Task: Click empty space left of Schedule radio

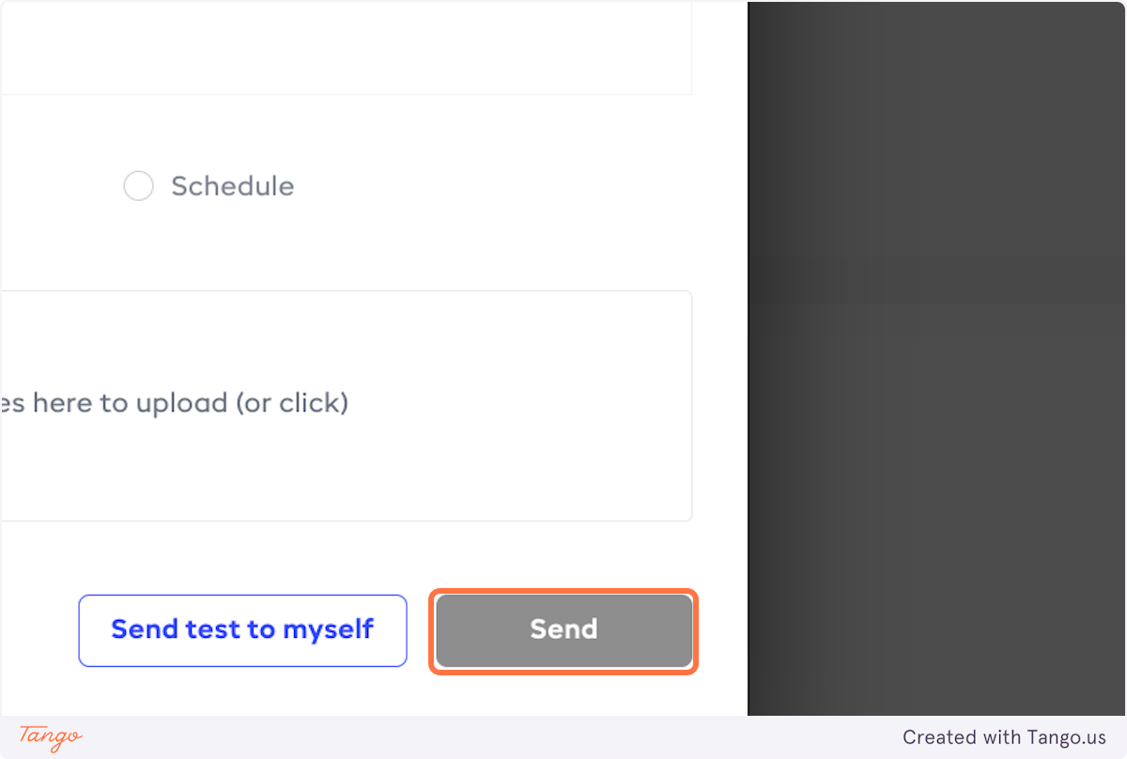Action: (56, 186)
